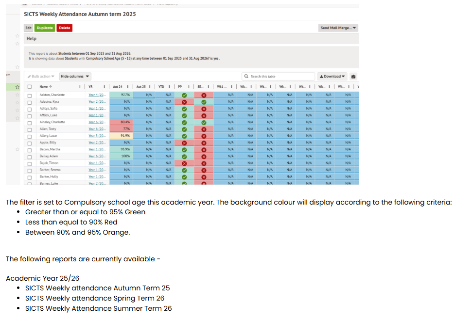Open the Download dropdown
Screen dimensions: 472x319
coord(332,77)
